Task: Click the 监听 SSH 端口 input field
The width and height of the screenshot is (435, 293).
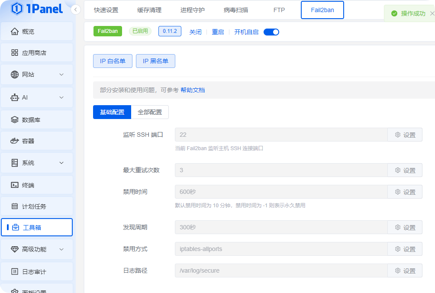Action: coord(281,135)
